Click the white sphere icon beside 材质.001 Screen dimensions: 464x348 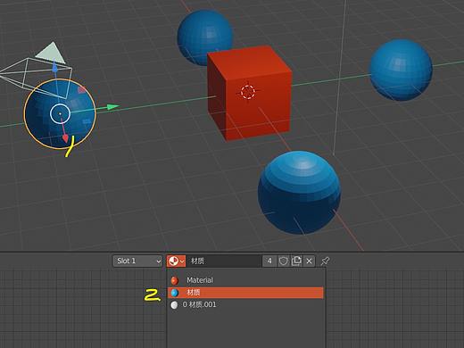174,305
